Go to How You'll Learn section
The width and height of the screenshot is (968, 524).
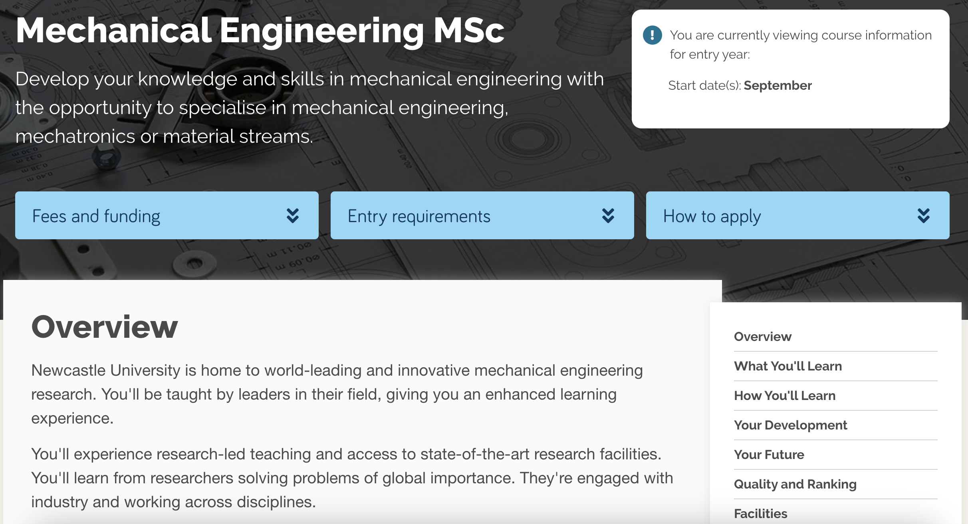784,396
